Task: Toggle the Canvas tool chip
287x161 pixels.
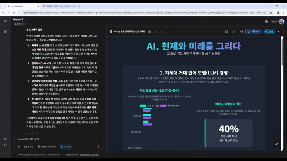Action: tap(66, 147)
